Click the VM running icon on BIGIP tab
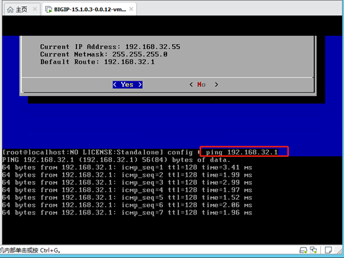344x258 pixels. point(48,10)
